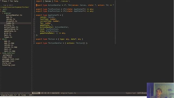Click the 'TAction' type export on line 20

(51, 39)
